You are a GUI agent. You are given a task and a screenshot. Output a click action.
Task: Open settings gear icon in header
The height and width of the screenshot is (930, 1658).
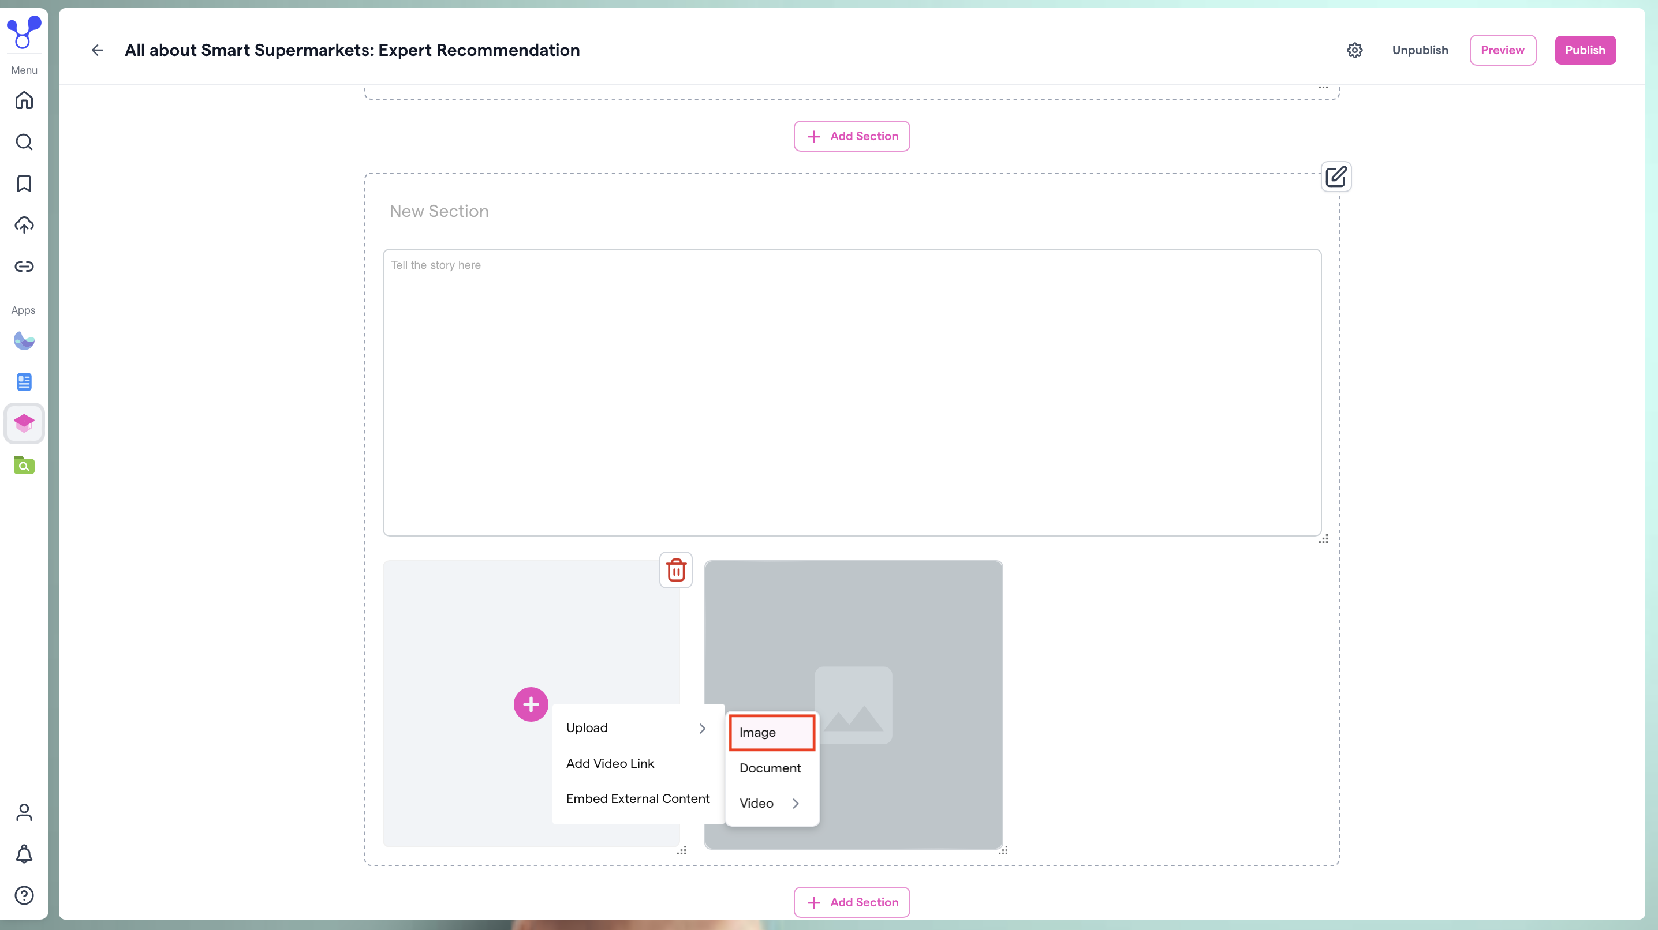click(x=1355, y=50)
